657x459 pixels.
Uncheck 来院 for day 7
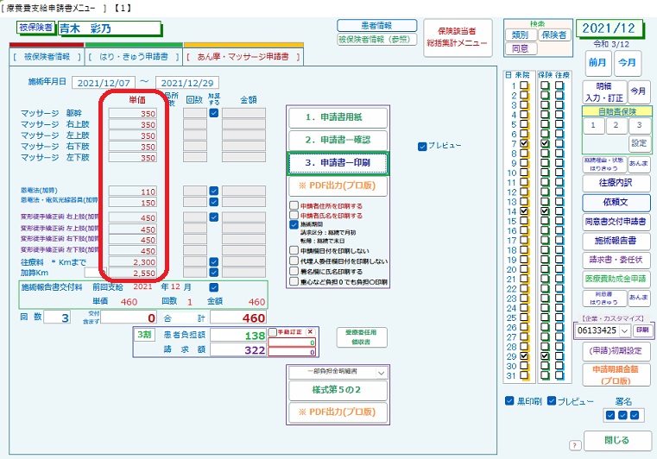coord(524,143)
